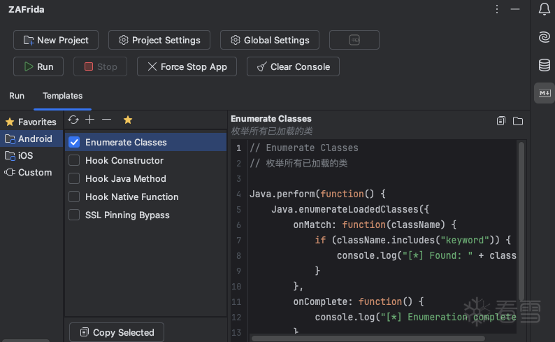The height and width of the screenshot is (342, 555).
Task: Open the database tool window icon
Action: pyautogui.click(x=544, y=65)
